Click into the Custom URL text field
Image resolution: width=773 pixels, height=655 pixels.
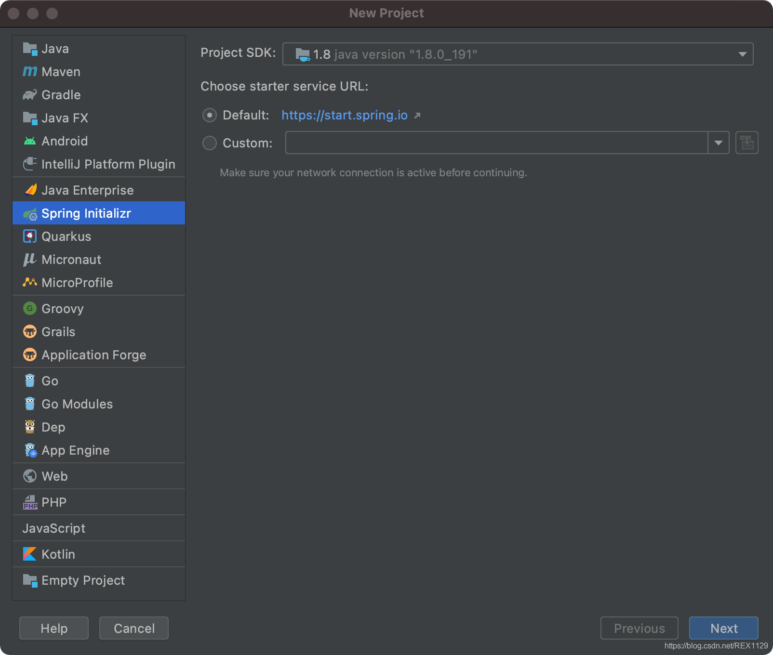coord(496,143)
